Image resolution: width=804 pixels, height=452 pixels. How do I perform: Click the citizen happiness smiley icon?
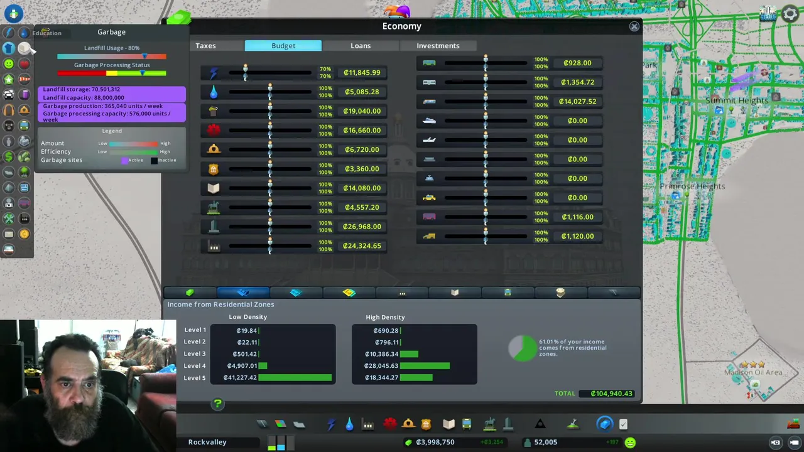630,443
